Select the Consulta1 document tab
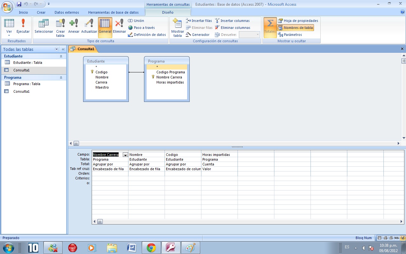Image resolution: width=406 pixels, height=254 pixels. pyautogui.click(x=83, y=49)
